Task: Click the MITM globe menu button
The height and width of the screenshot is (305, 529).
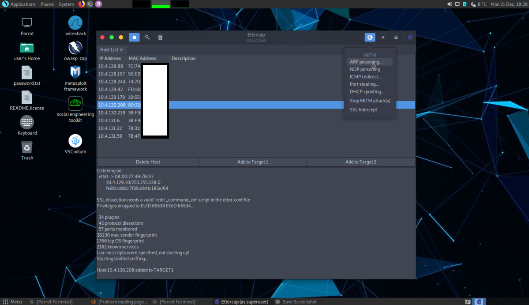Action: click(370, 37)
